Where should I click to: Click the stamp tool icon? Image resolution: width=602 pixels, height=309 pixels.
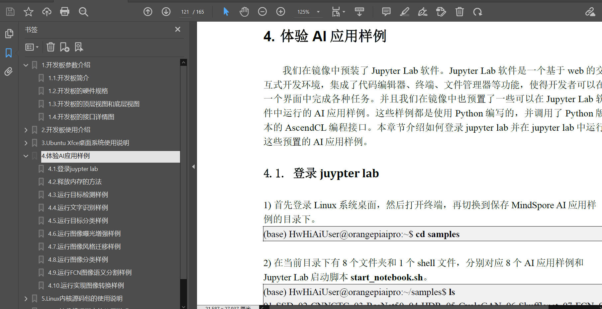click(441, 12)
